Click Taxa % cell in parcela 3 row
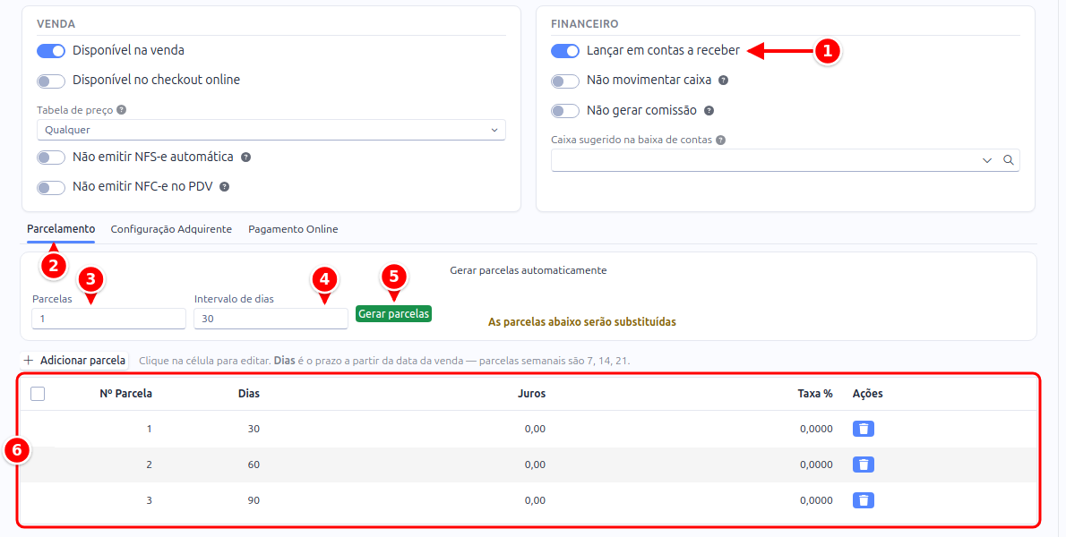 pyautogui.click(x=816, y=501)
